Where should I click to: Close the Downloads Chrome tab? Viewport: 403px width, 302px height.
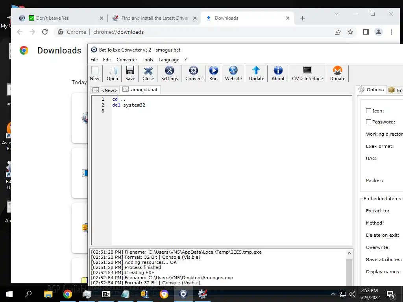coord(288,18)
